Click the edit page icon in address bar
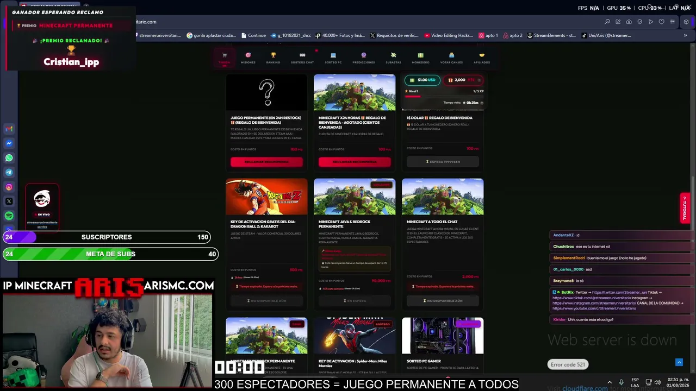696x391 pixels. click(618, 22)
